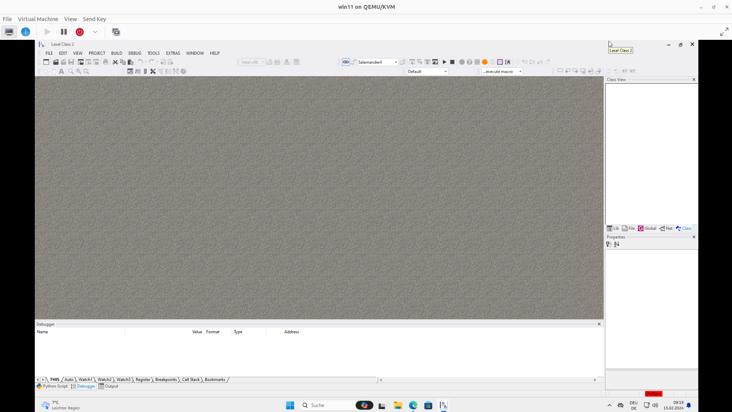Click the categorized view icon in Properties
The height and width of the screenshot is (412, 732).
(x=609, y=244)
